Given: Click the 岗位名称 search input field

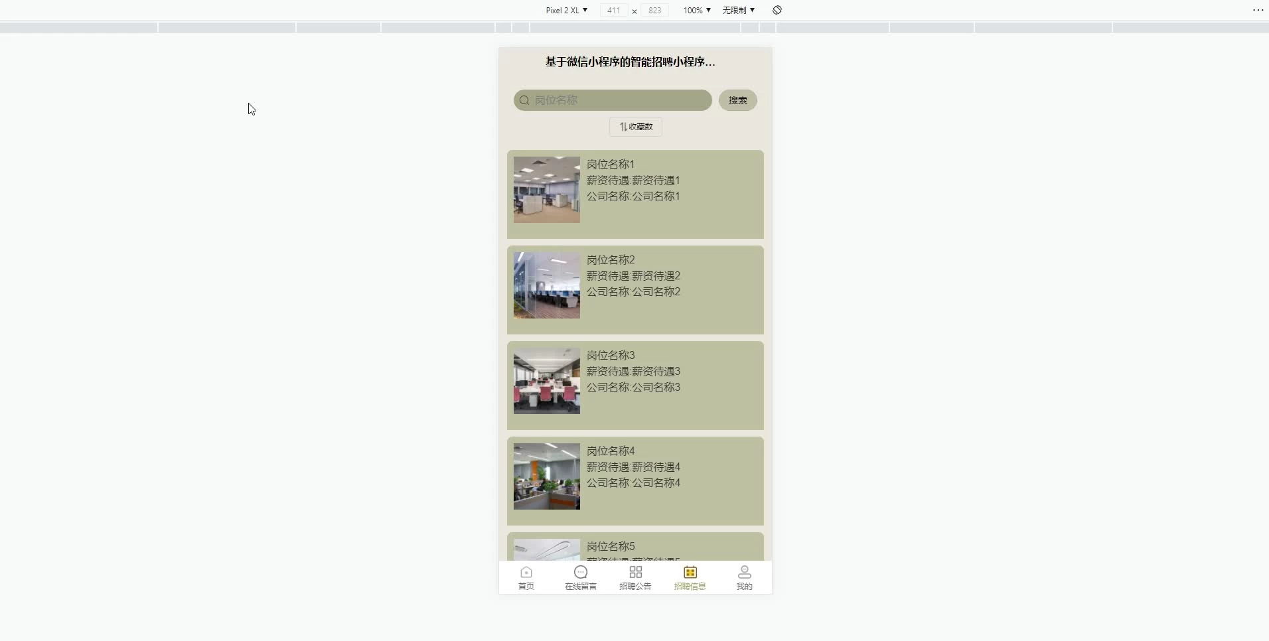Looking at the screenshot, I should tap(621, 100).
